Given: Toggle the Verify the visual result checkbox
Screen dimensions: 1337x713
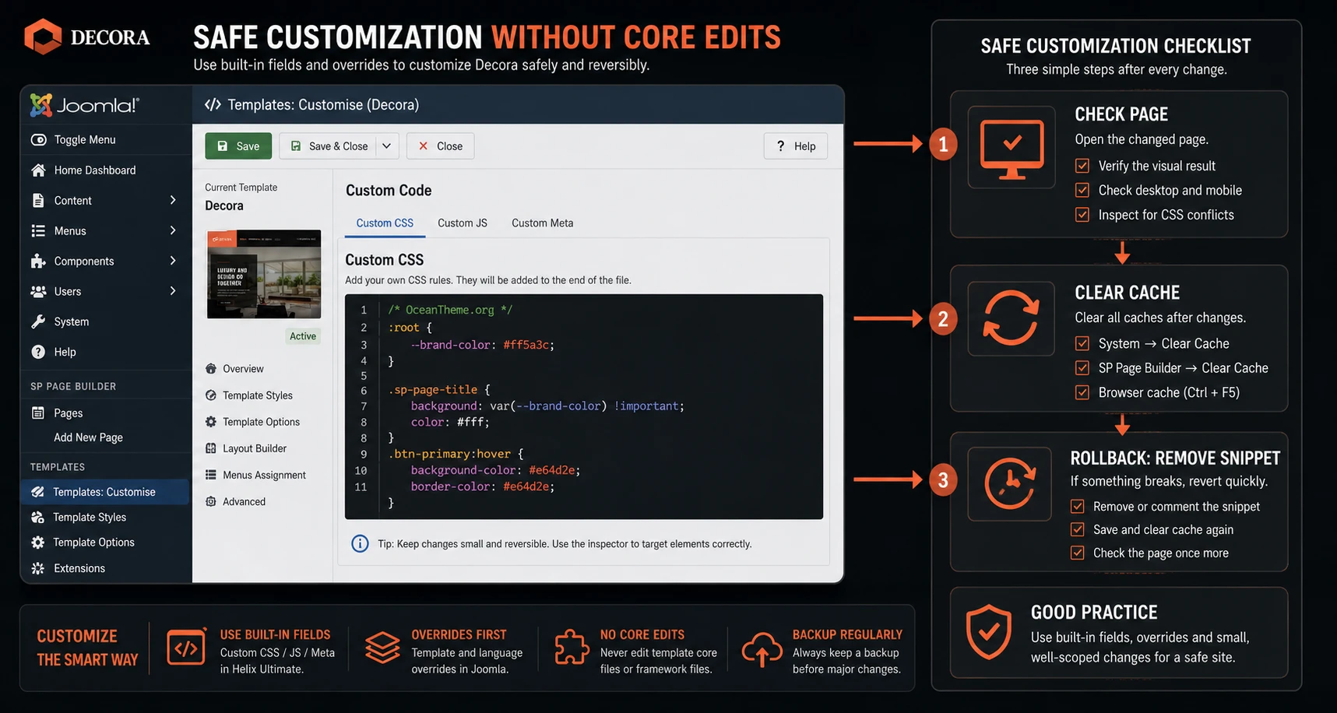Looking at the screenshot, I should (1082, 166).
